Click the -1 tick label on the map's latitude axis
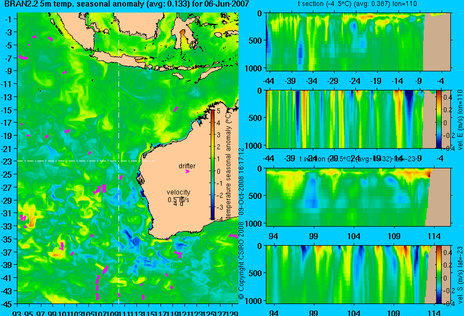 [8, 20]
